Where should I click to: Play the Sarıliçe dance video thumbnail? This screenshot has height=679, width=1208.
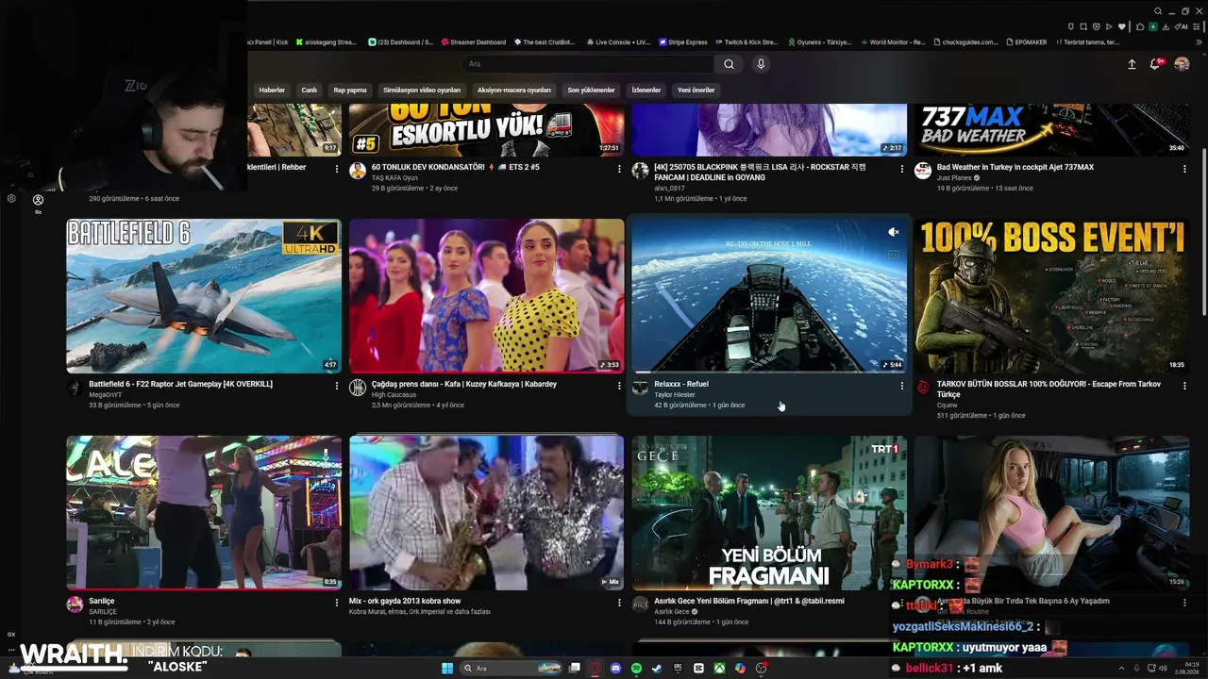[204, 513]
